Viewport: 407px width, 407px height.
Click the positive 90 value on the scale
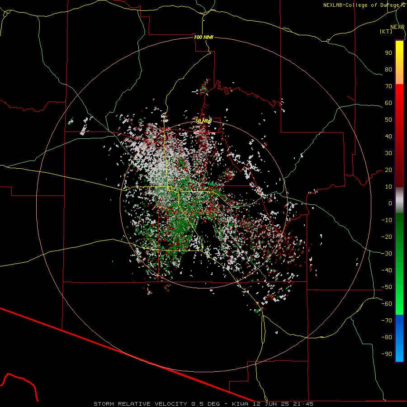click(388, 53)
